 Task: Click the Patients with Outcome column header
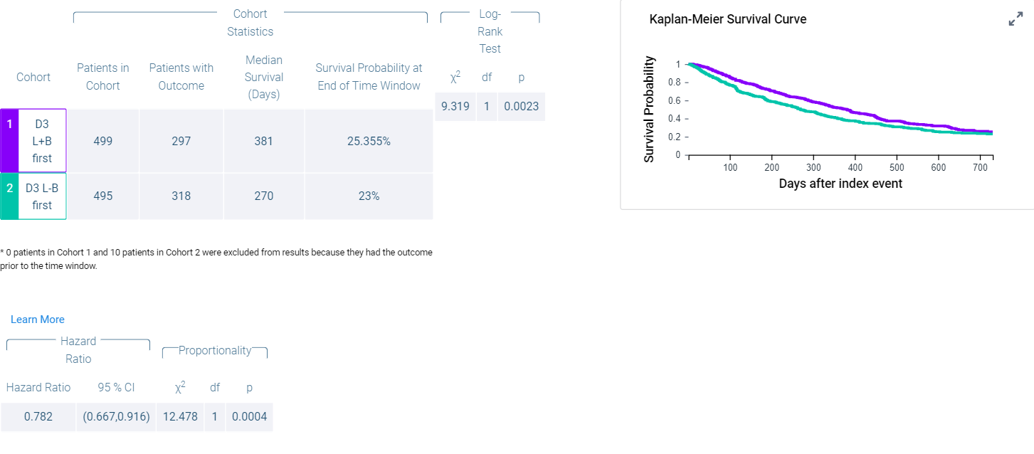pyautogui.click(x=181, y=77)
